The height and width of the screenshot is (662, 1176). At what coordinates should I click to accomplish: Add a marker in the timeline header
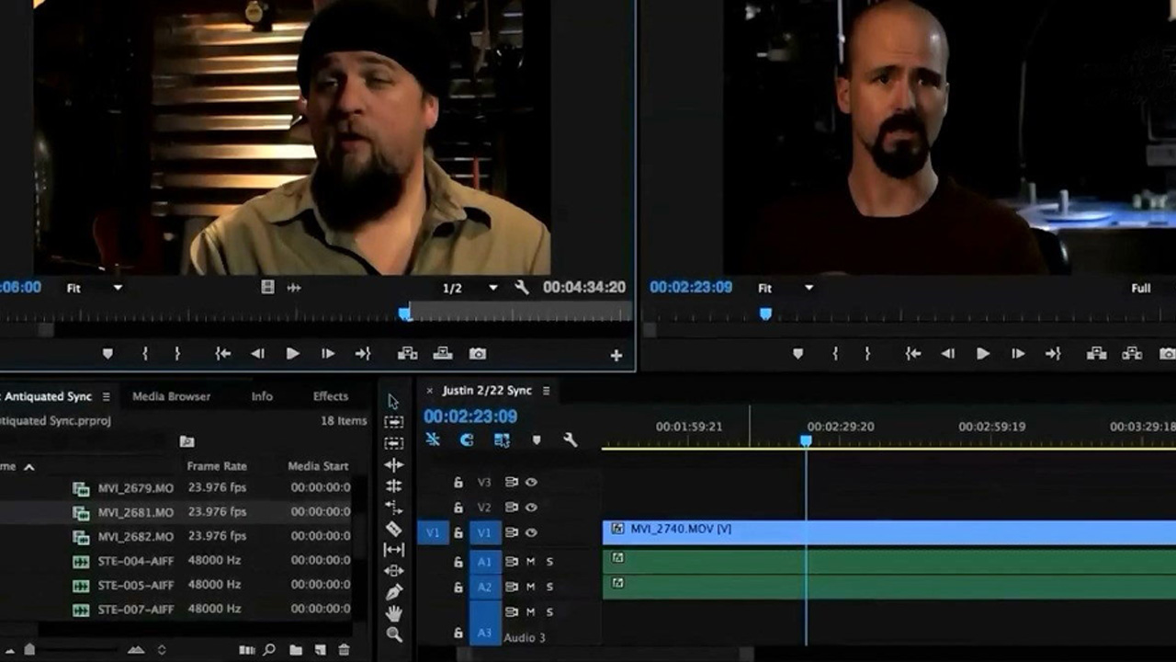point(537,439)
